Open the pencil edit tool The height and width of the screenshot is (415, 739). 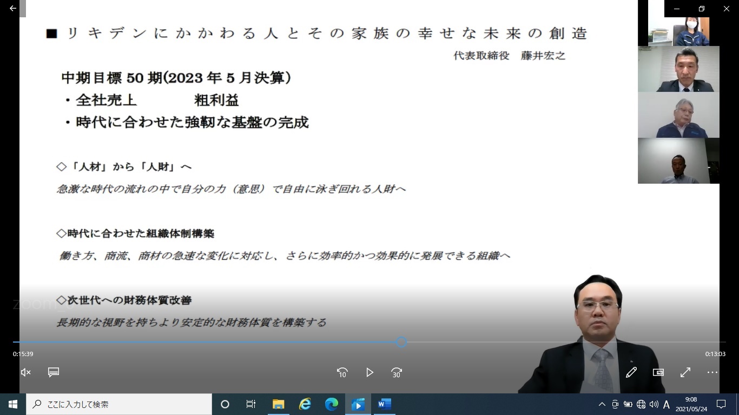point(631,372)
